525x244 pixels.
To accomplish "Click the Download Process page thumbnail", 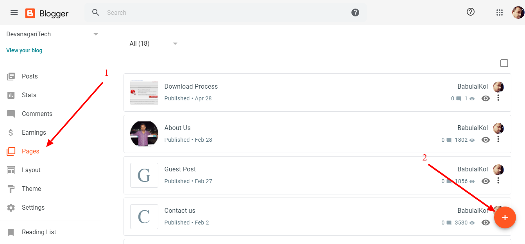I will [x=144, y=93].
